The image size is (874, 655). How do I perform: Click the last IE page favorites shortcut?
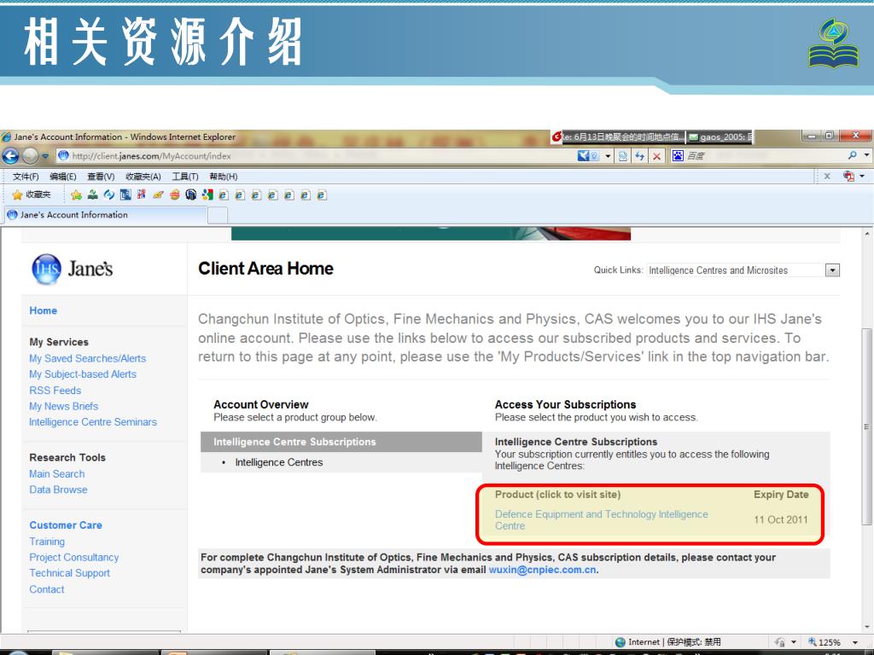click(x=322, y=195)
